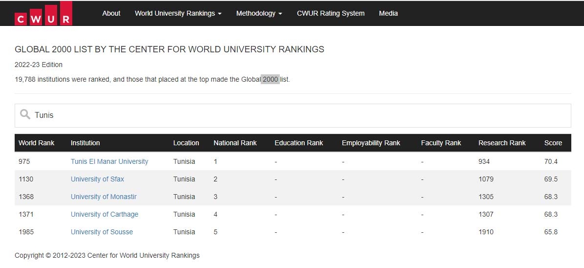Screen dimensions: 584x268
Task: Click the Research Rank column header
Action: point(501,143)
